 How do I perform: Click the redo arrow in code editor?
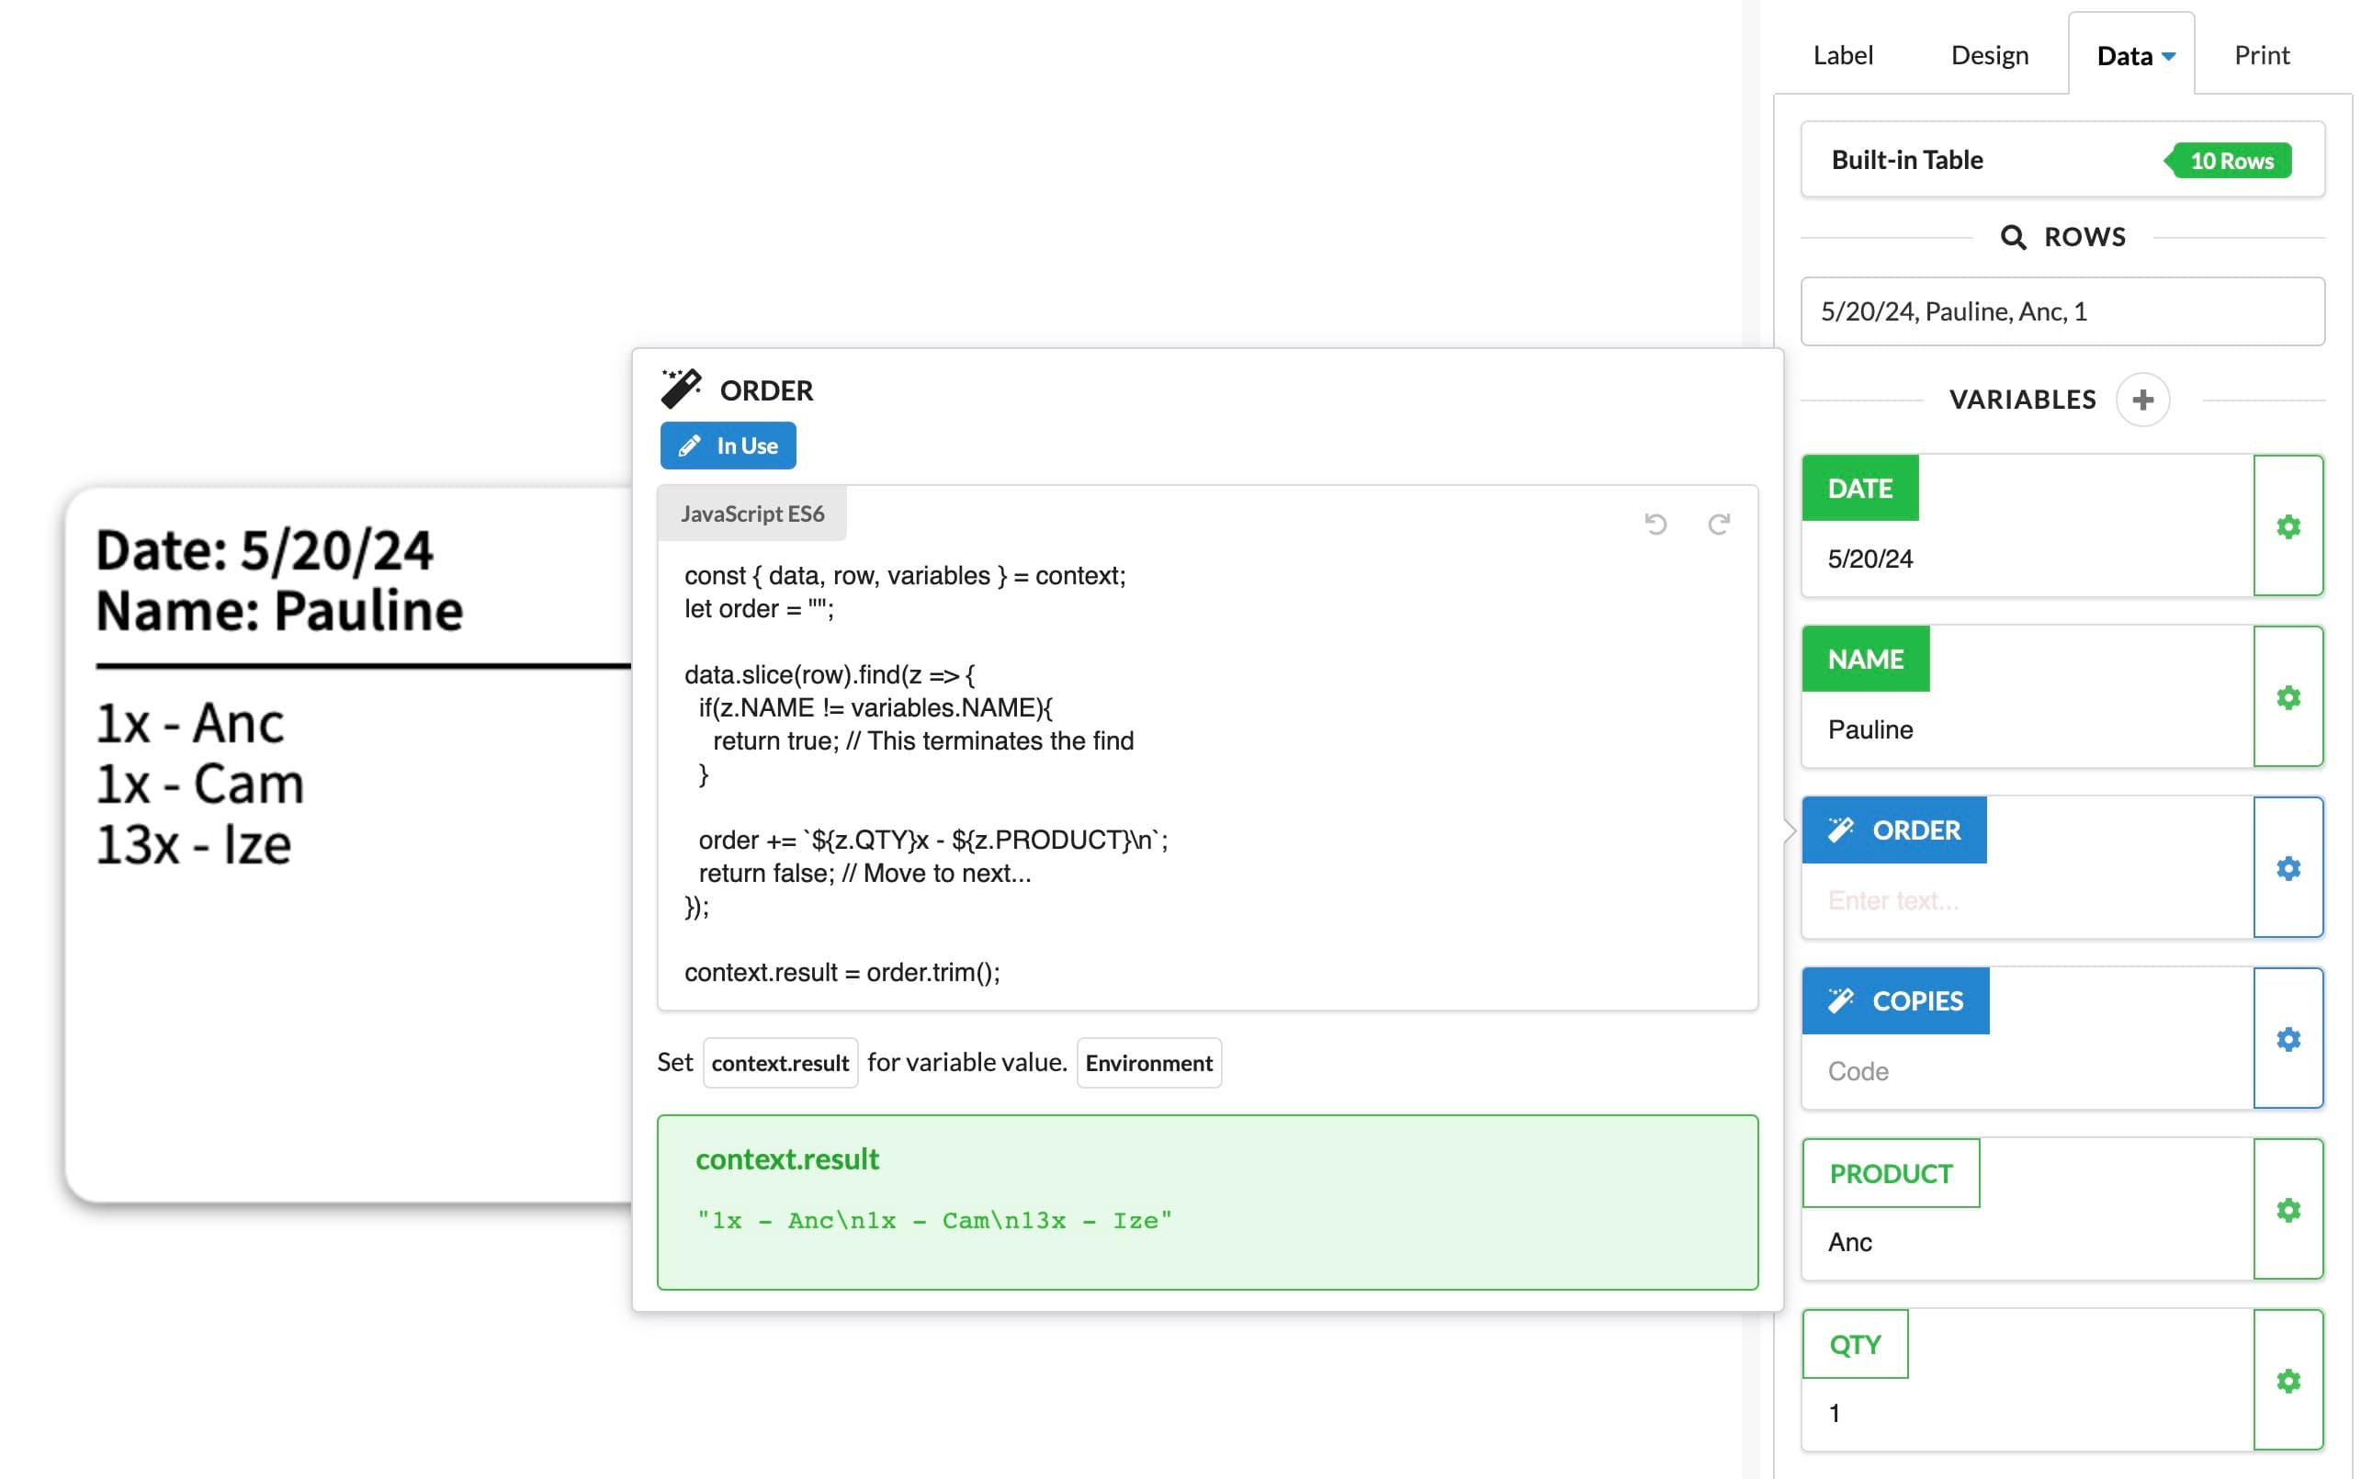(x=1719, y=525)
